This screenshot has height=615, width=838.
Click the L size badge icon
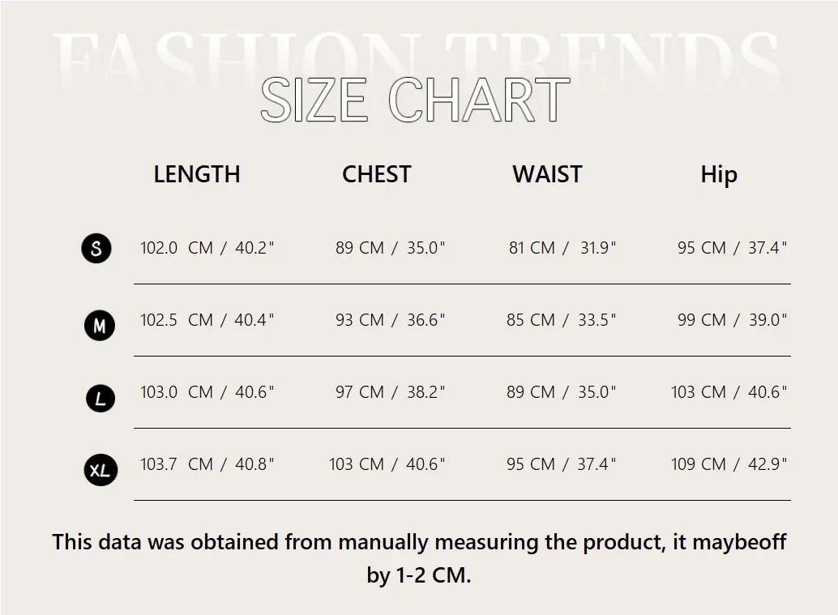tap(100, 398)
